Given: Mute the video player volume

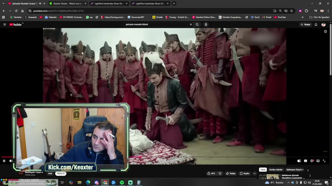Looking at the screenshot, I should coord(11,161).
